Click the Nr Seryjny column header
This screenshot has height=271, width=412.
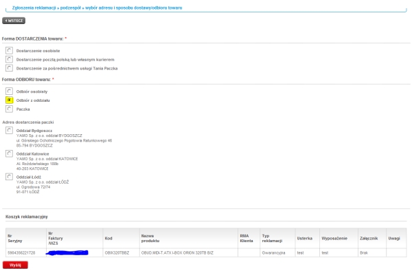26,239
